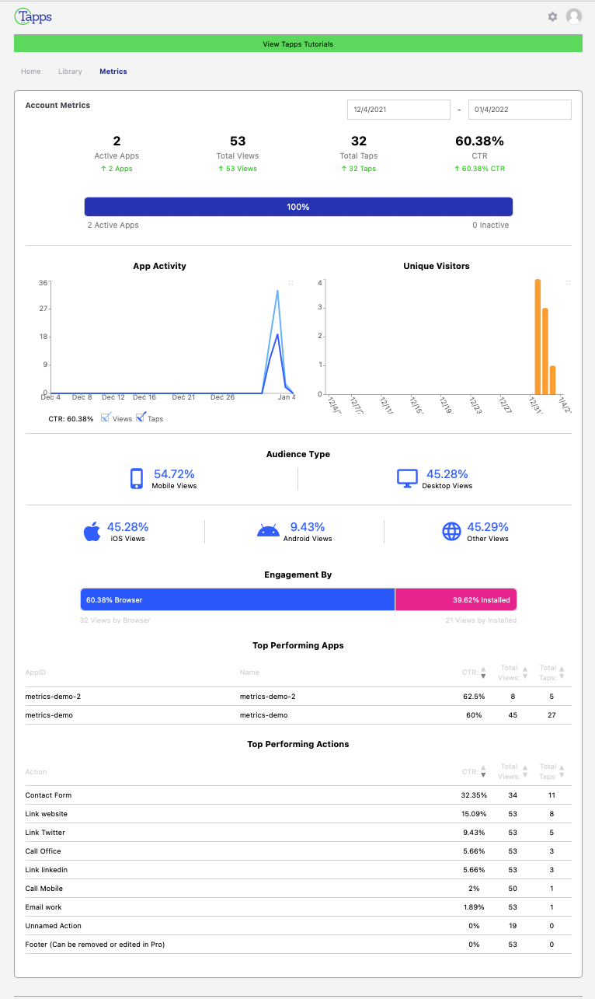Screen dimensions: 595x999
Task: Click the Apple iOS Views icon
Action: click(92, 532)
